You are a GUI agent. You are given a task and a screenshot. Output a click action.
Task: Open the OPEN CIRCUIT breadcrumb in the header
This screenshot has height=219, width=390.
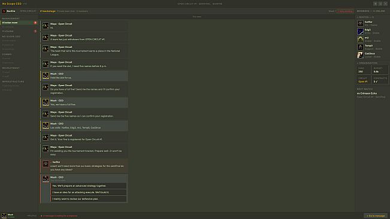click(28, 11)
